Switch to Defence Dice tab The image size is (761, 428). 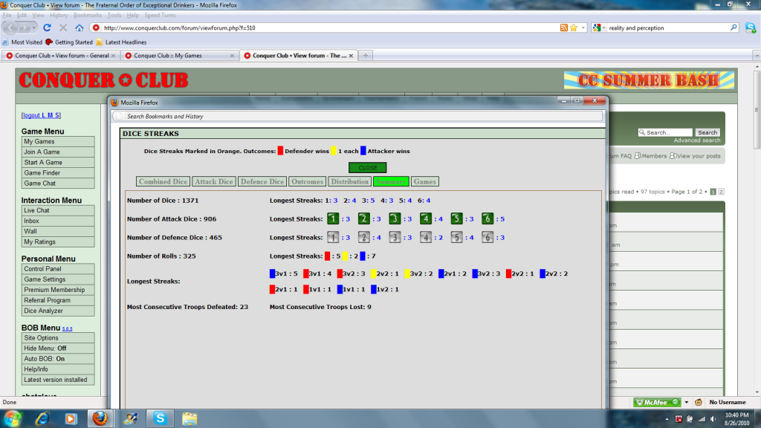point(262,181)
